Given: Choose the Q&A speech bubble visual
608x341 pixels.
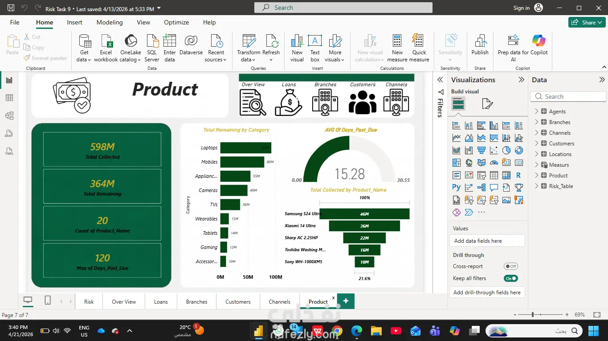Looking at the screenshot, I should tap(494, 188).
